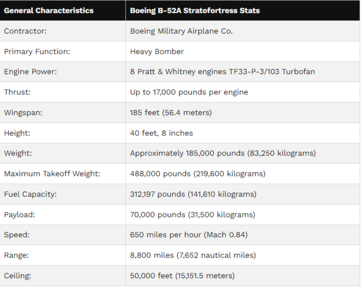Select the 488,000 pounds value
This screenshot has width=361, height=287.
198,174
